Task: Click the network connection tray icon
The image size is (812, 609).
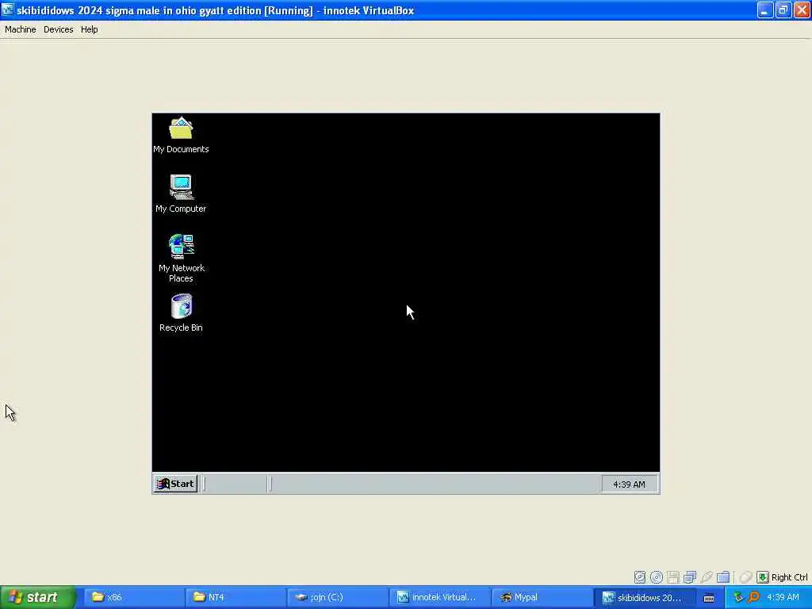Action: 738,597
